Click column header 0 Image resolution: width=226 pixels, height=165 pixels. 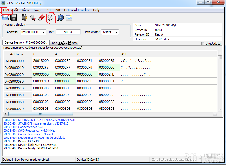[43, 54]
